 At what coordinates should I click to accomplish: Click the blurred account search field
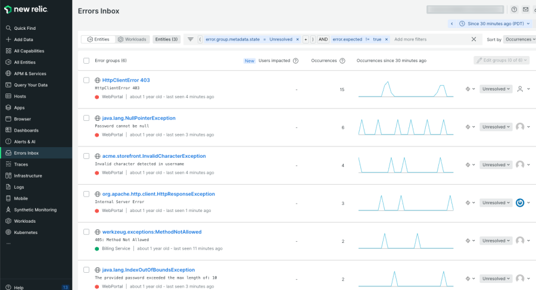pos(465,10)
